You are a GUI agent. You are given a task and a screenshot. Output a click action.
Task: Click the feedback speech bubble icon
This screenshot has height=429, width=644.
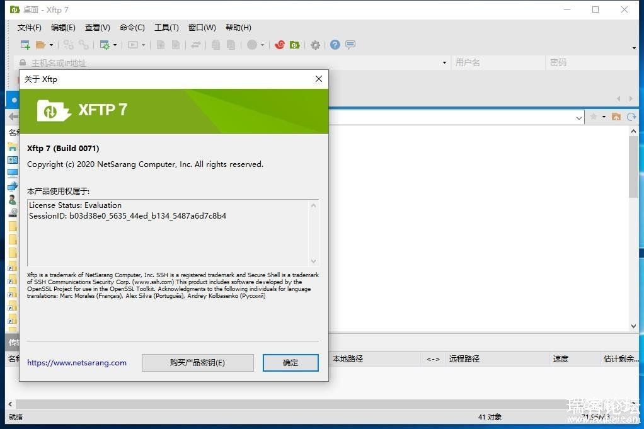click(350, 45)
